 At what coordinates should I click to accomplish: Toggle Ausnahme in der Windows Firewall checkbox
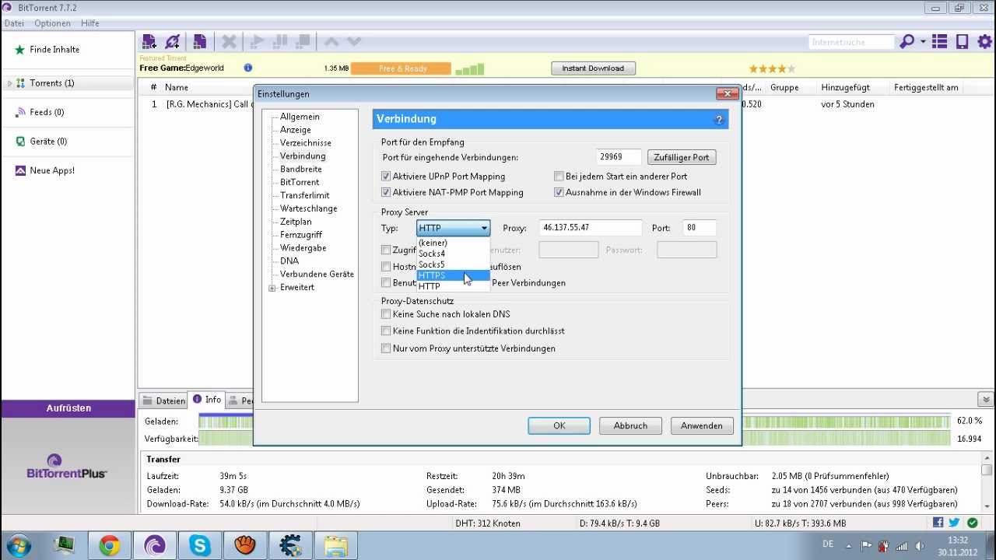[559, 192]
